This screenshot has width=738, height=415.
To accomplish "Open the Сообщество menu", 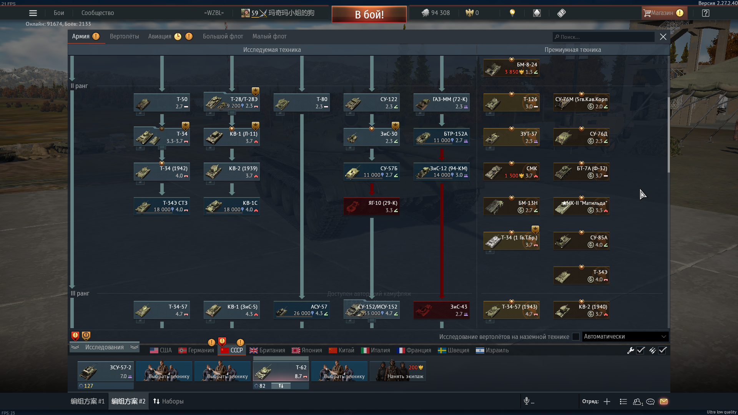I will 98,13.
